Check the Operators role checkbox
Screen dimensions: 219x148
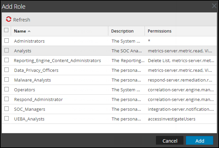pos(6,90)
